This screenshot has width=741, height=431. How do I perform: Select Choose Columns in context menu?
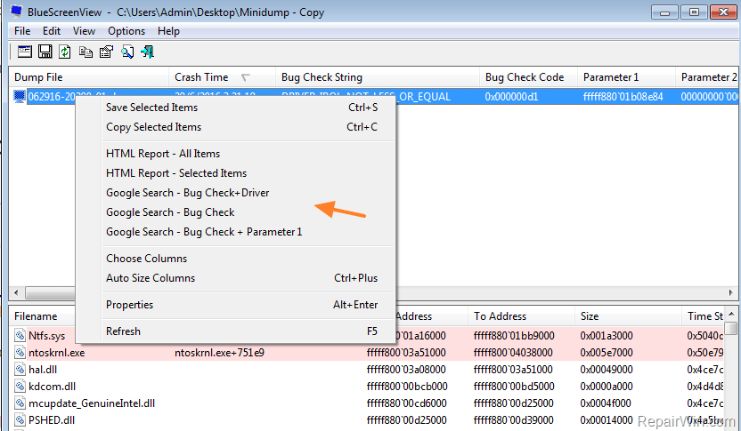147,259
